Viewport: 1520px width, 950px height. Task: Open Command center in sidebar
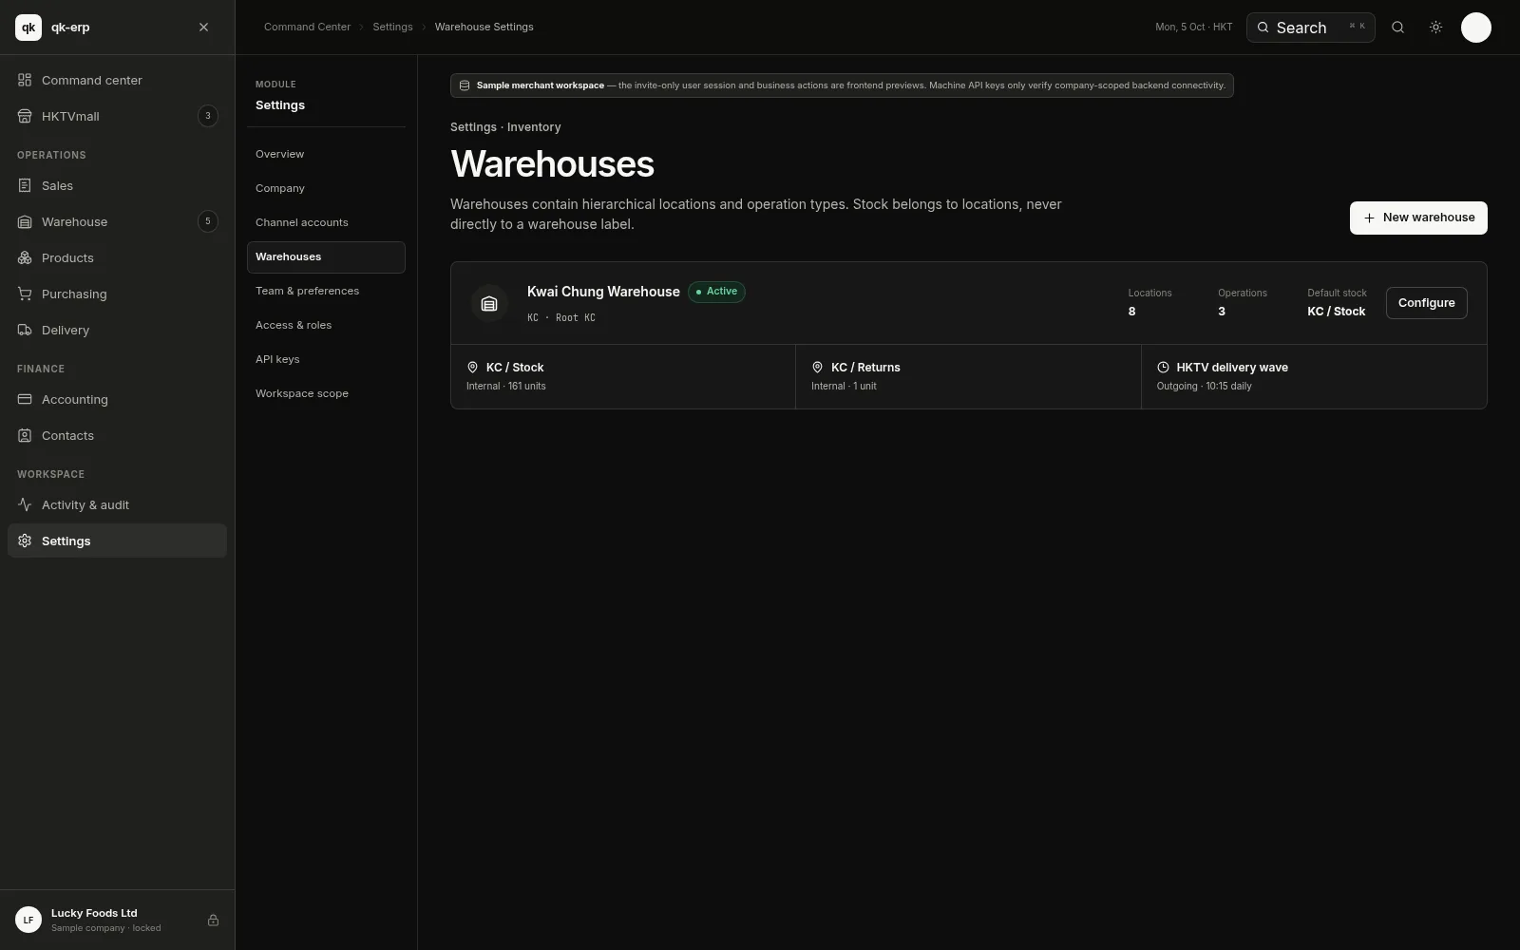click(117, 80)
